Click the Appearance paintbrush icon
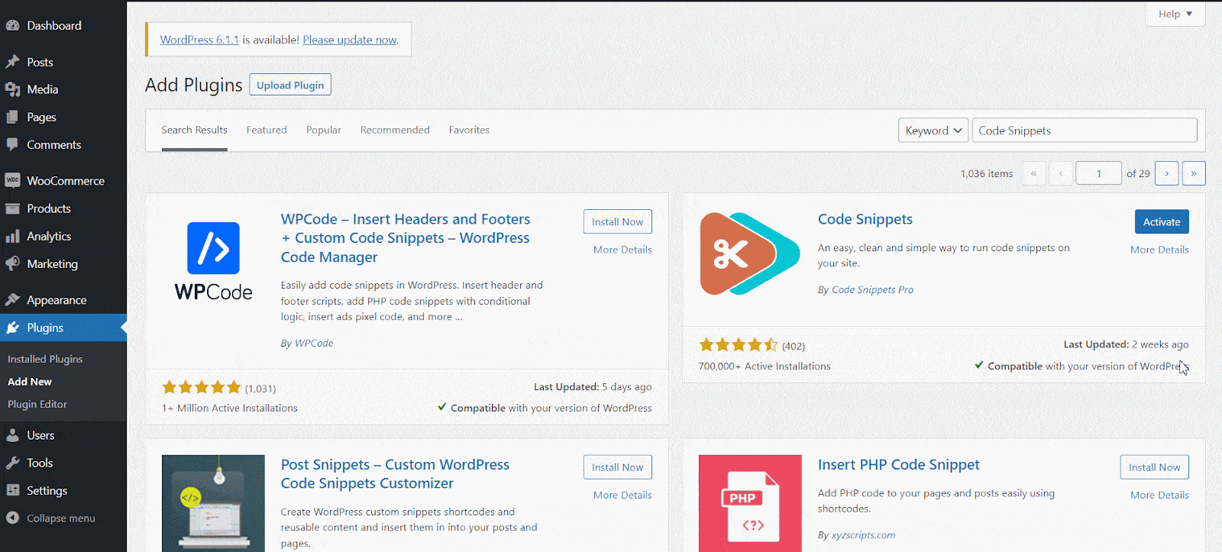Screen dimensions: 1222x552 pos(12,300)
